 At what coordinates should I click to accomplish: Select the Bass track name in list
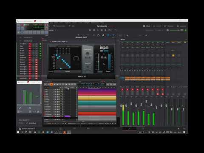[21, 46]
